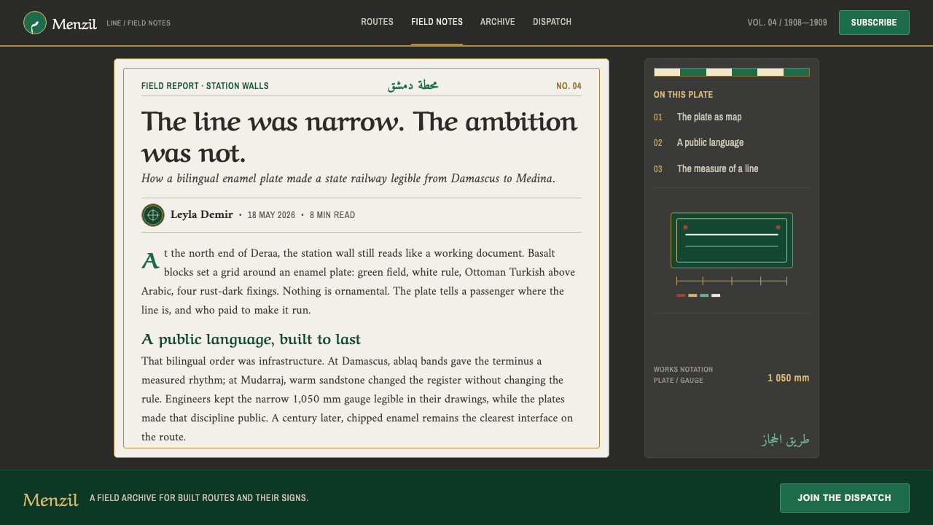Click the Join the Dispatch button
The width and height of the screenshot is (933, 525).
844,498
